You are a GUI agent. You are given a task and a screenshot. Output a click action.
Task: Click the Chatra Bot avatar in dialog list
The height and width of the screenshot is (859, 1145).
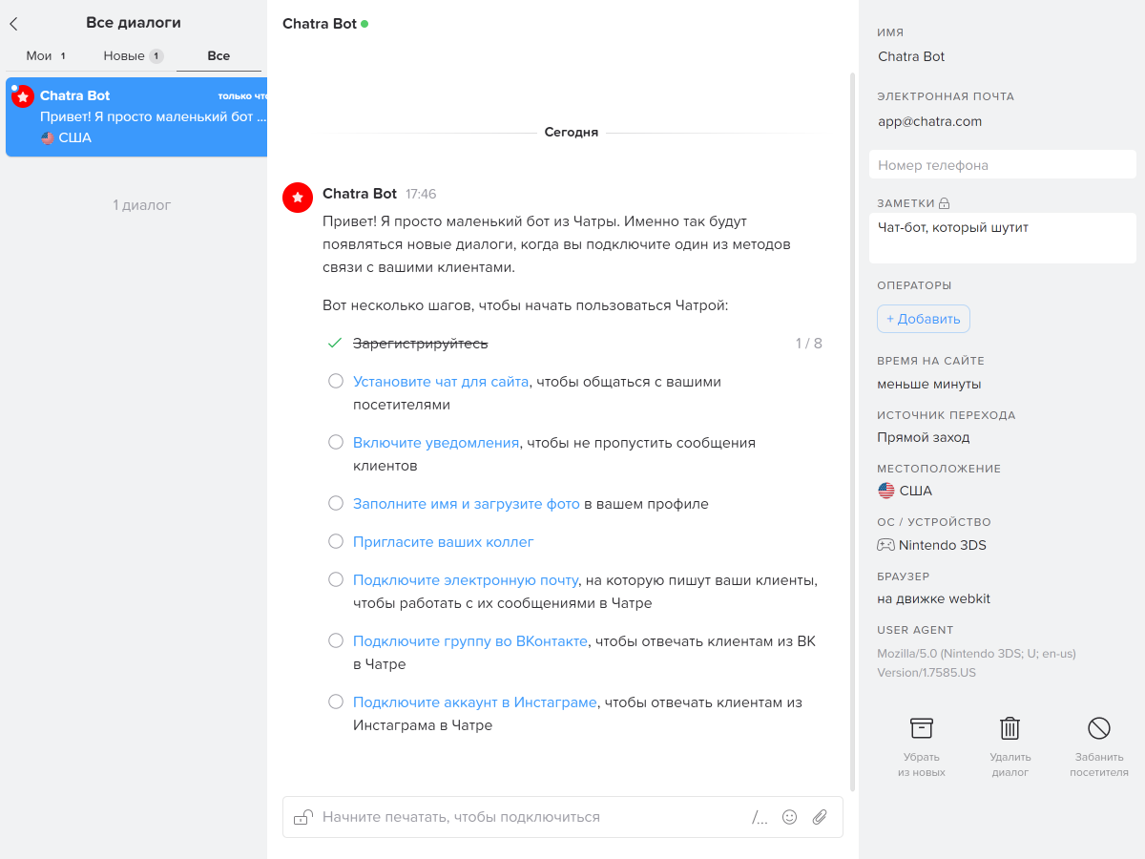(23, 96)
